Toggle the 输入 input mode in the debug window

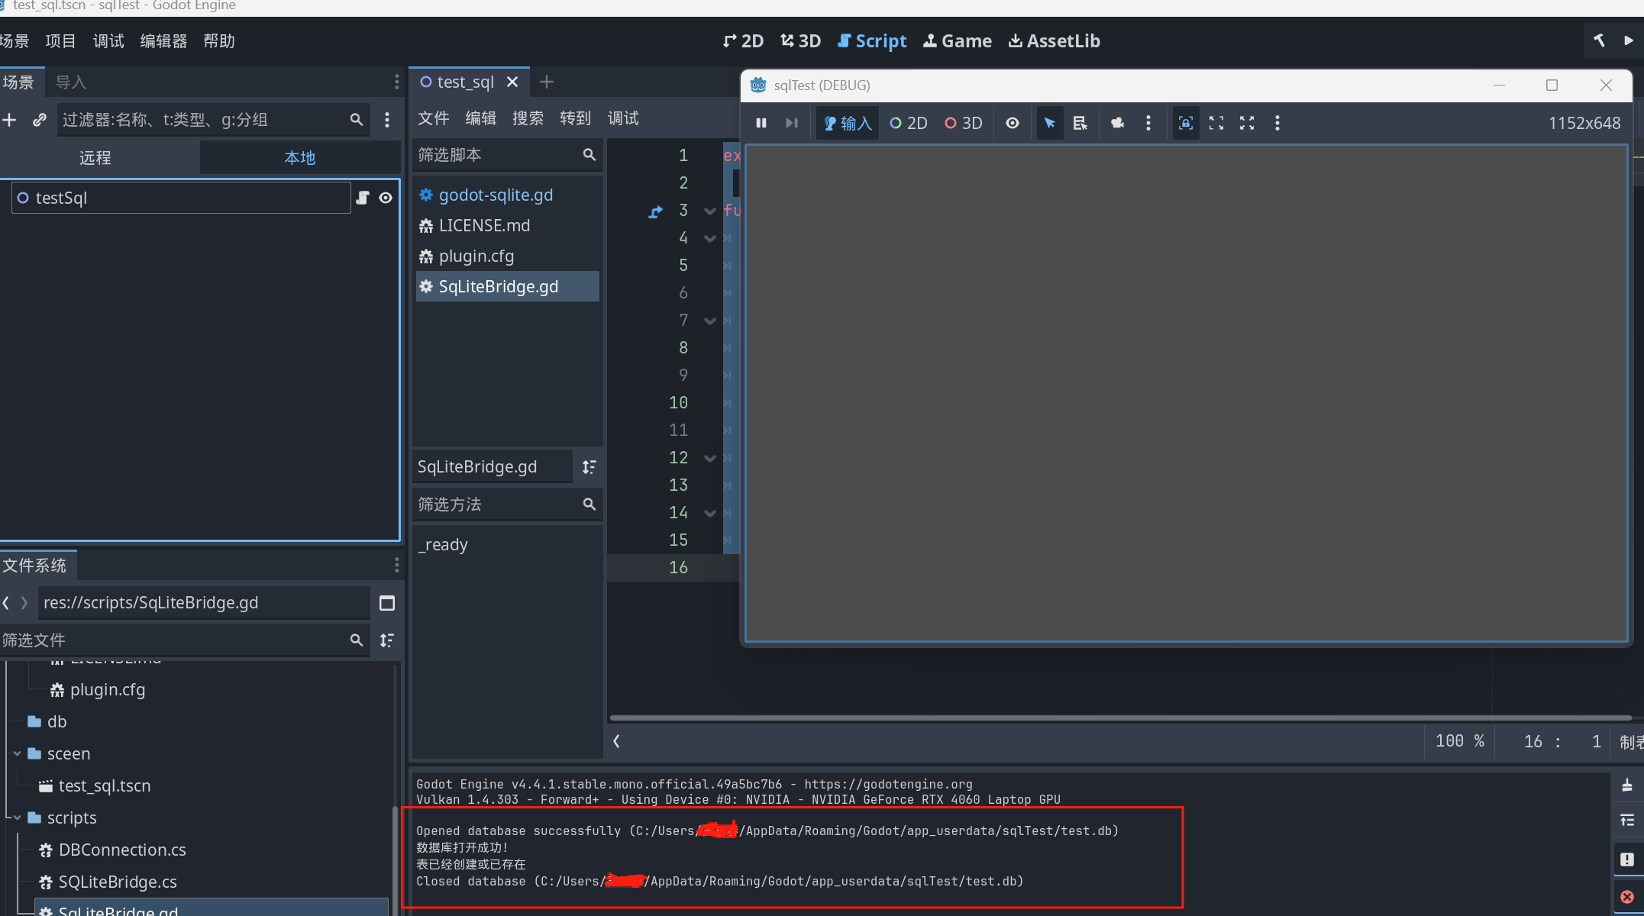pos(848,123)
